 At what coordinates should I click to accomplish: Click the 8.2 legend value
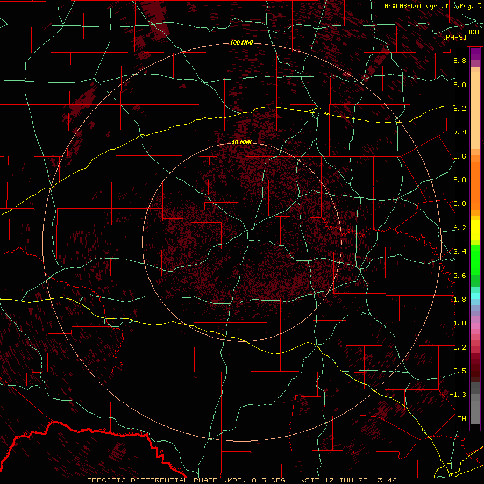460,108
